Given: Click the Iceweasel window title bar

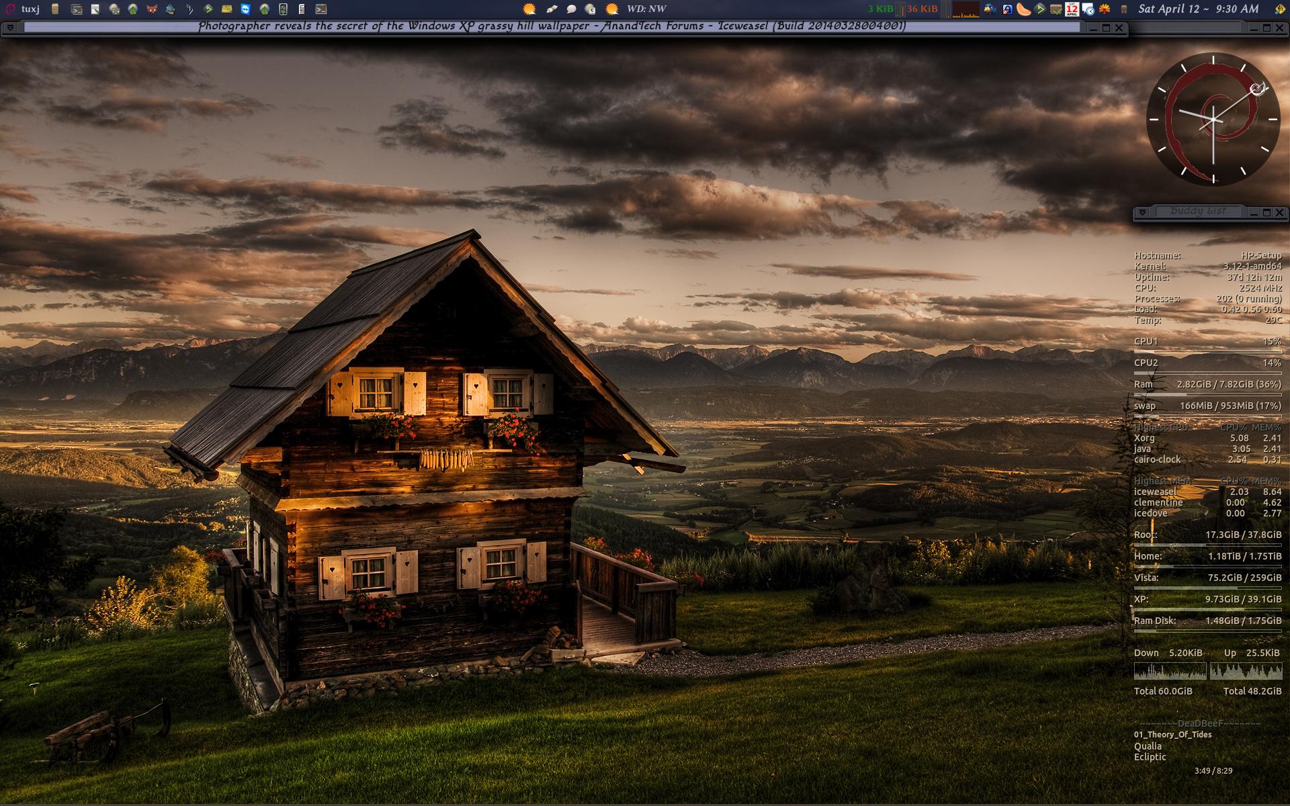Looking at the screenshot, I should click(551, 27).
